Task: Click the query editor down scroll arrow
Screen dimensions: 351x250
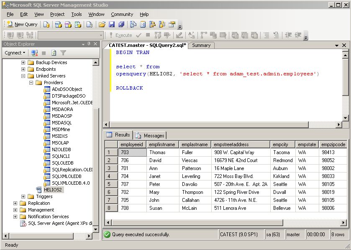Action: (345, 118)
